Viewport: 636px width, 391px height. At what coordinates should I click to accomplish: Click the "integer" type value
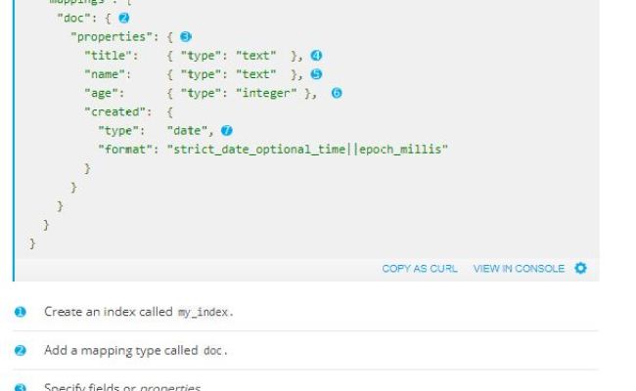point(266,93)
